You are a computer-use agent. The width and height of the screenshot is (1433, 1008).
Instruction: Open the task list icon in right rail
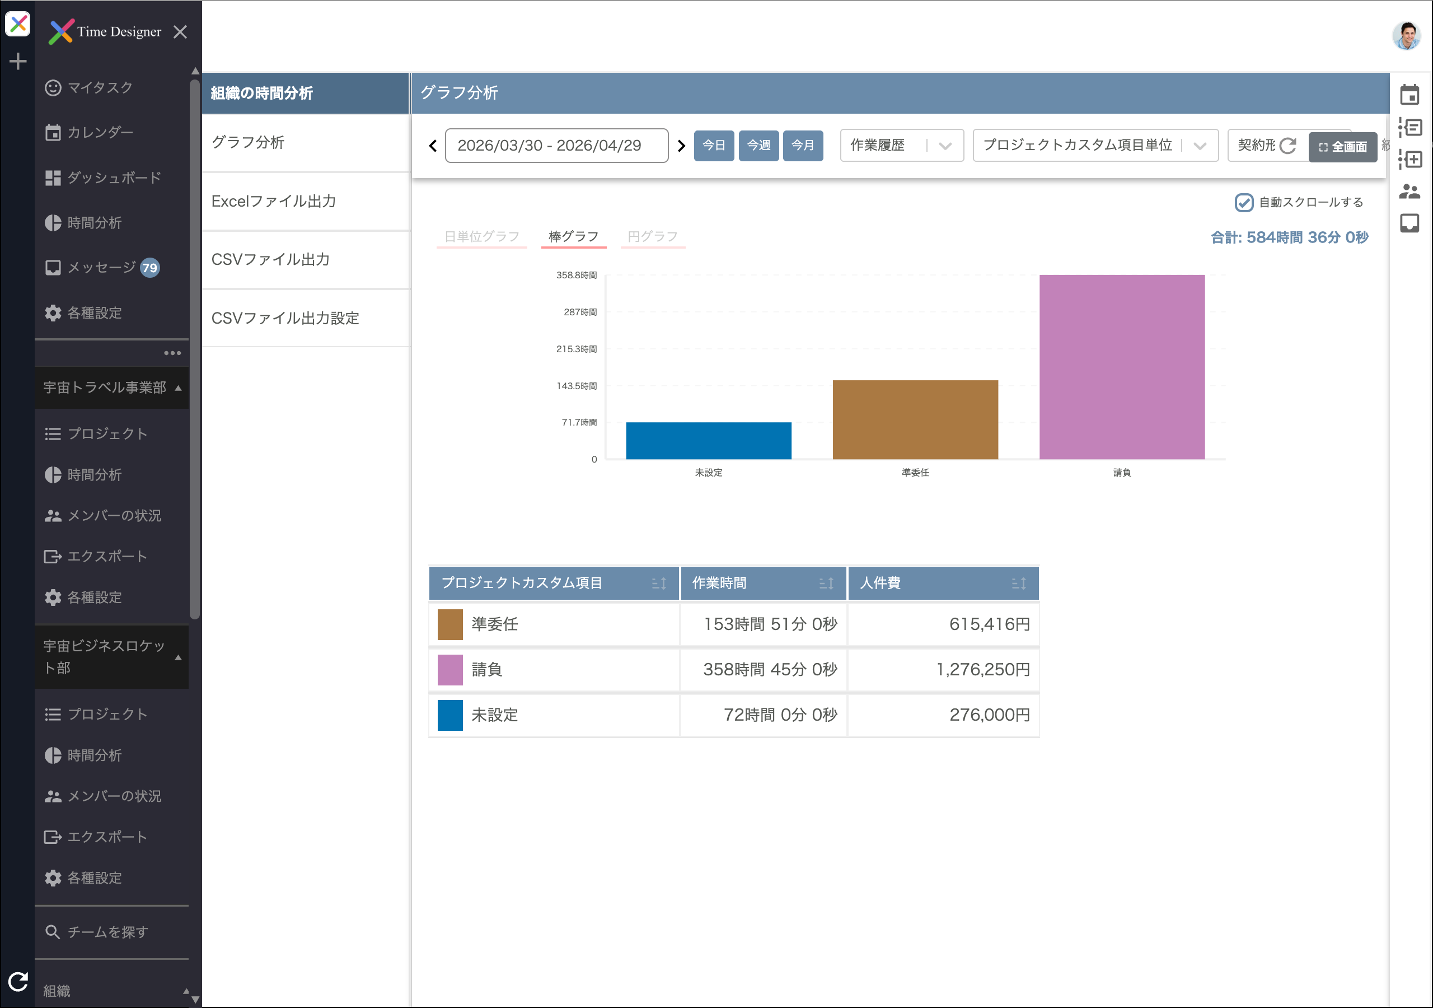pos(1409,128)
